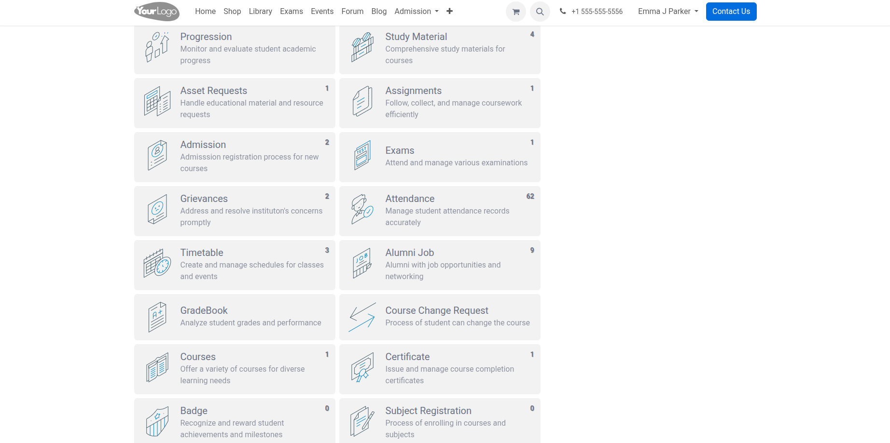
Task: Click the phone handset icon
Action: 563,11
